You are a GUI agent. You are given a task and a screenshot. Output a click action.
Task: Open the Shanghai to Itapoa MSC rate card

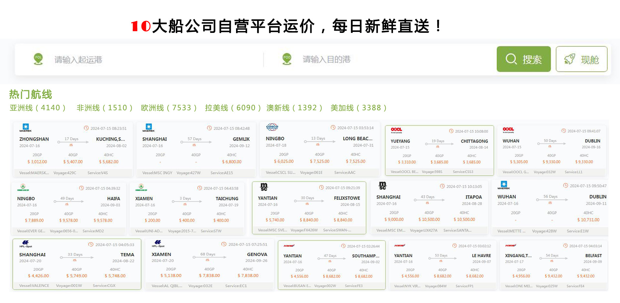click(429, 208)
